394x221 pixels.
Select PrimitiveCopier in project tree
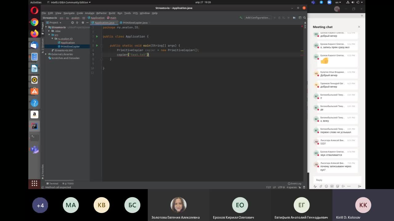pyautogui.click(x=70, y=47)
